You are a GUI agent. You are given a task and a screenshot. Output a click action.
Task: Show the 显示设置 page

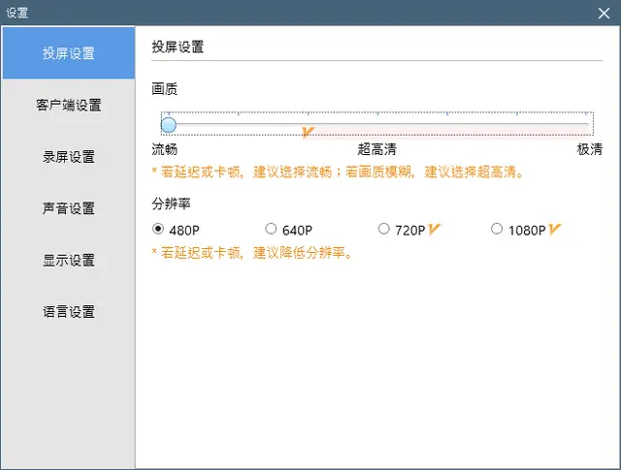point(69,261)
